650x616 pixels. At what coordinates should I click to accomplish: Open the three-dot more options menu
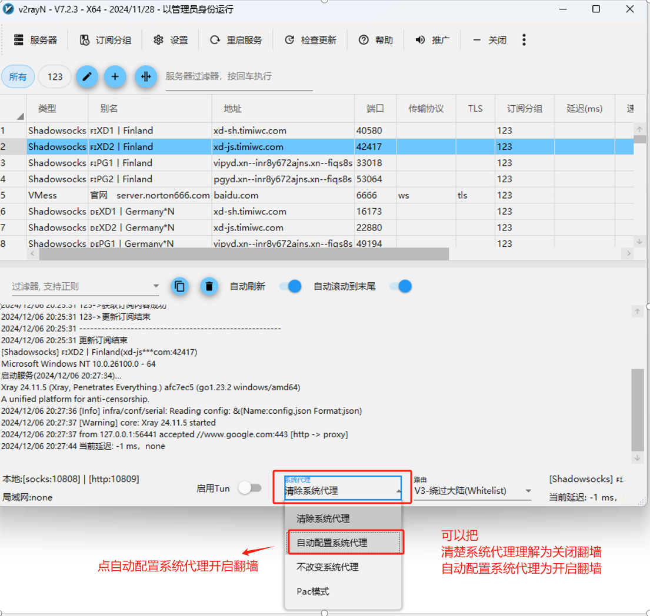[524, 40]
